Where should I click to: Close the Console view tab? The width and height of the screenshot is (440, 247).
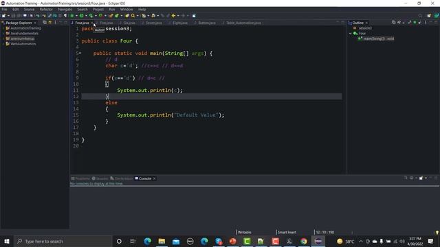tap(154, 178)
